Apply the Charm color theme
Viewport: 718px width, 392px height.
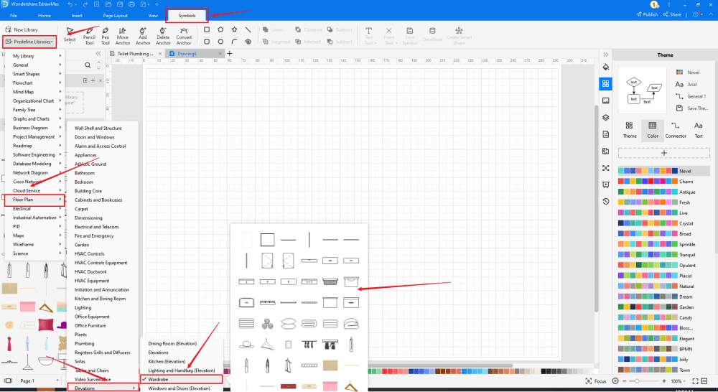point(663,182)
